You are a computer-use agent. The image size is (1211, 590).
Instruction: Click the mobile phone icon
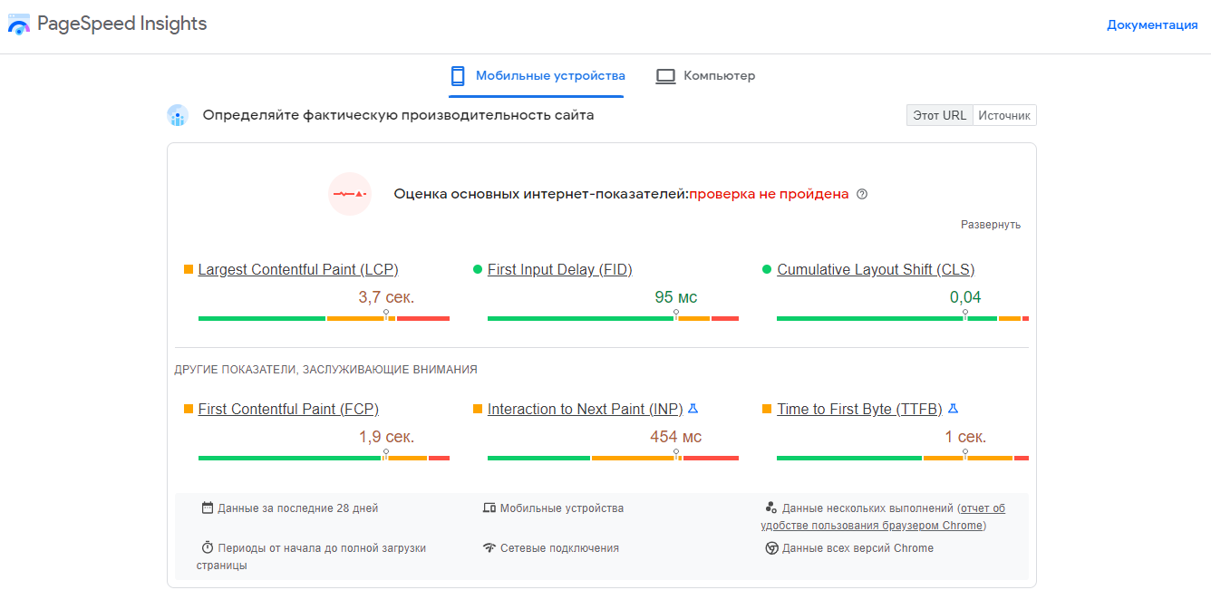pyautogui.click(x=458, y=76)
